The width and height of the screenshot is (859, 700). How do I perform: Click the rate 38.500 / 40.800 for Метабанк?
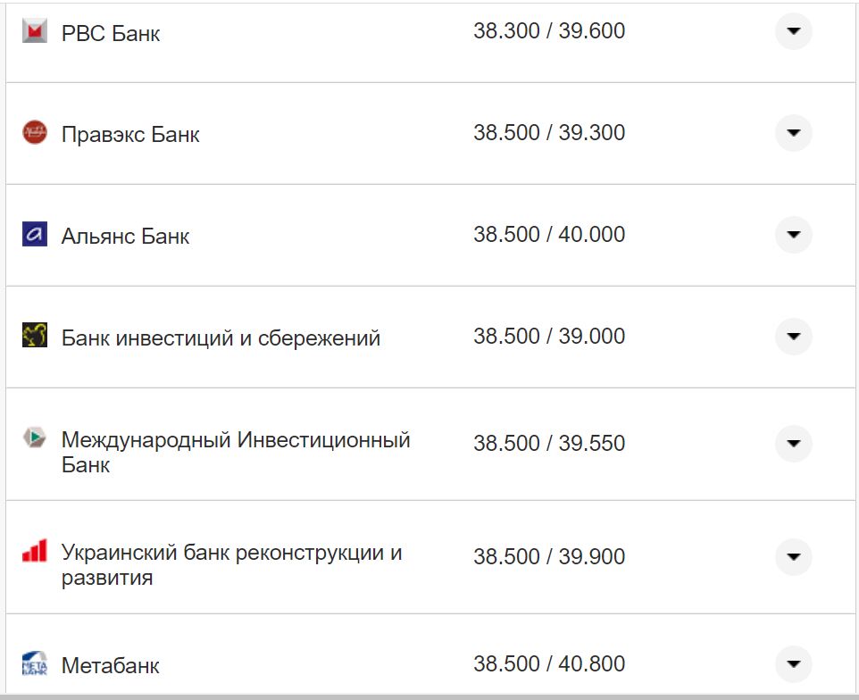[x=551, y=663]
